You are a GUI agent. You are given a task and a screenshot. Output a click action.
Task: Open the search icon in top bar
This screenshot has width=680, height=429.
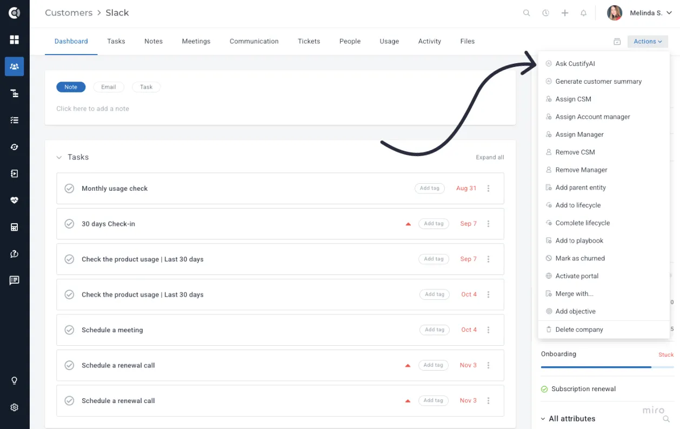pos(526,13)
